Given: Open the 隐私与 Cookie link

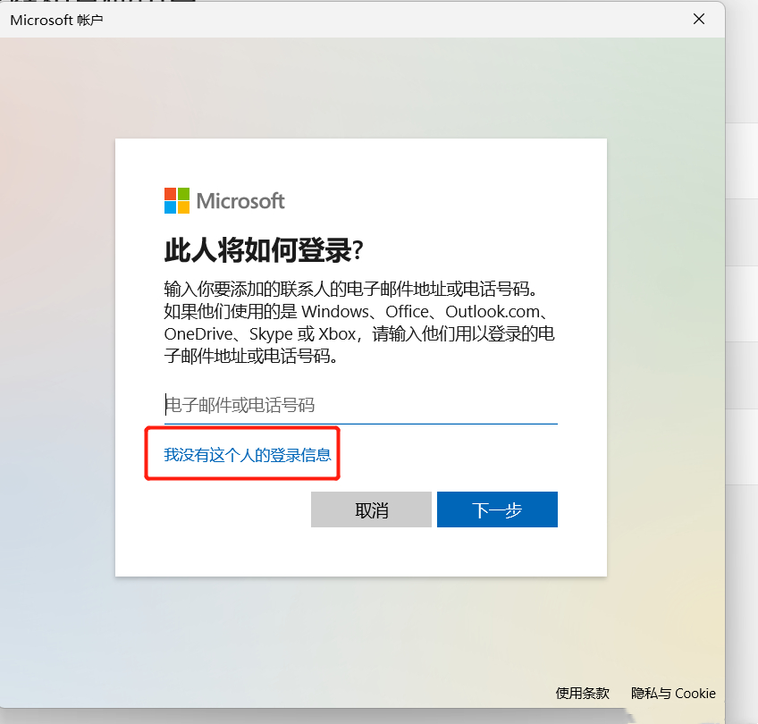Looking at the screenshot, I should (x=673, y=693).
